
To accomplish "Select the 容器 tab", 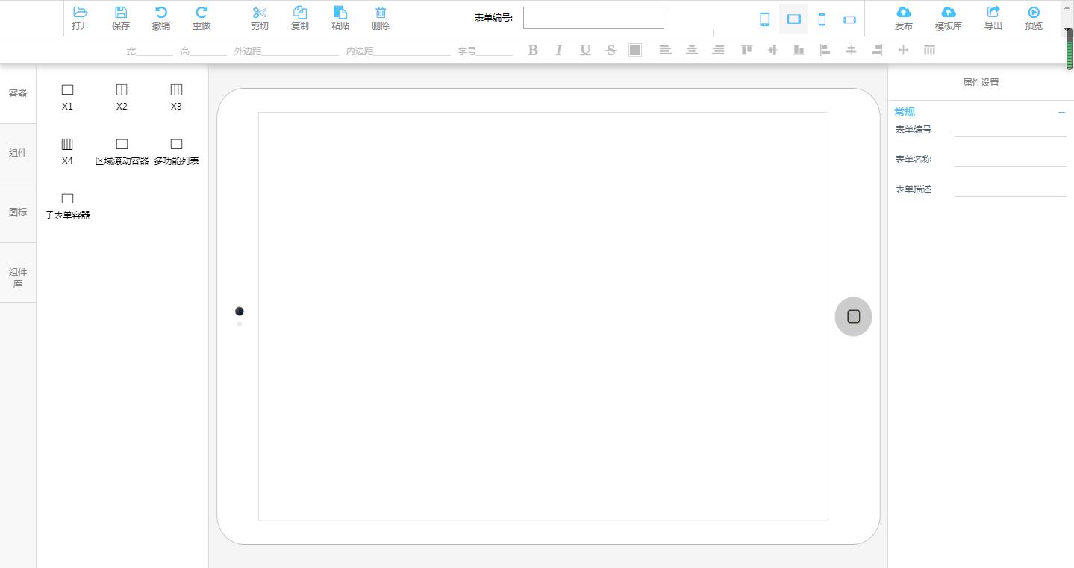I will pyautogui.click(x=18, y=93).
